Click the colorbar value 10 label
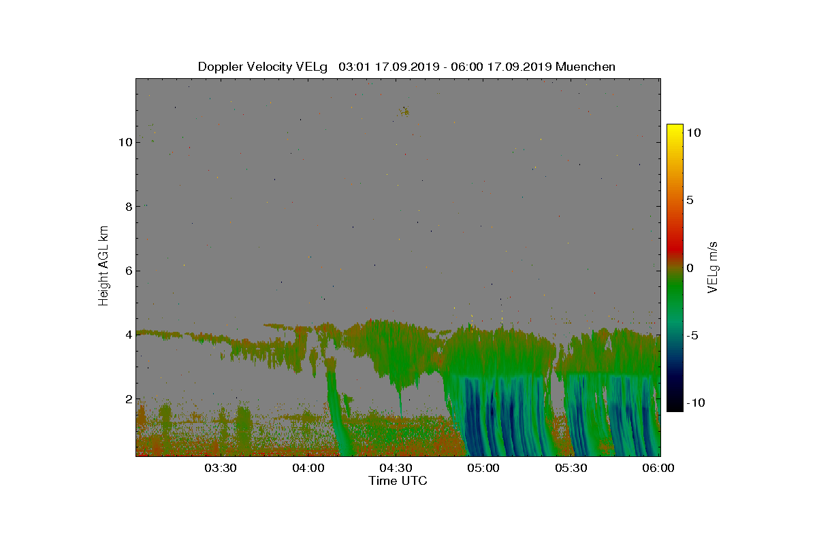This screenshot has width=817, height=544. (x=693, y=133)
